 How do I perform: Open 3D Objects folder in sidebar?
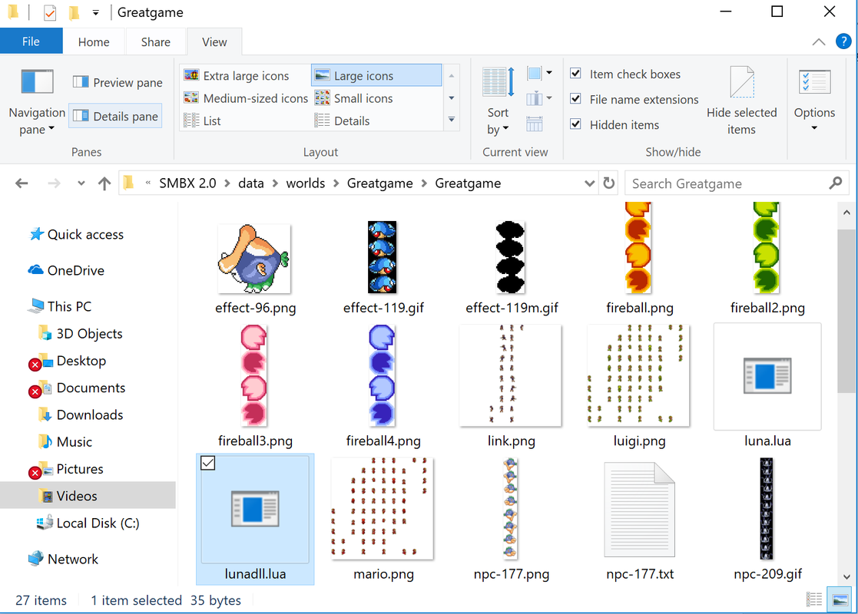tap(81, 334)
